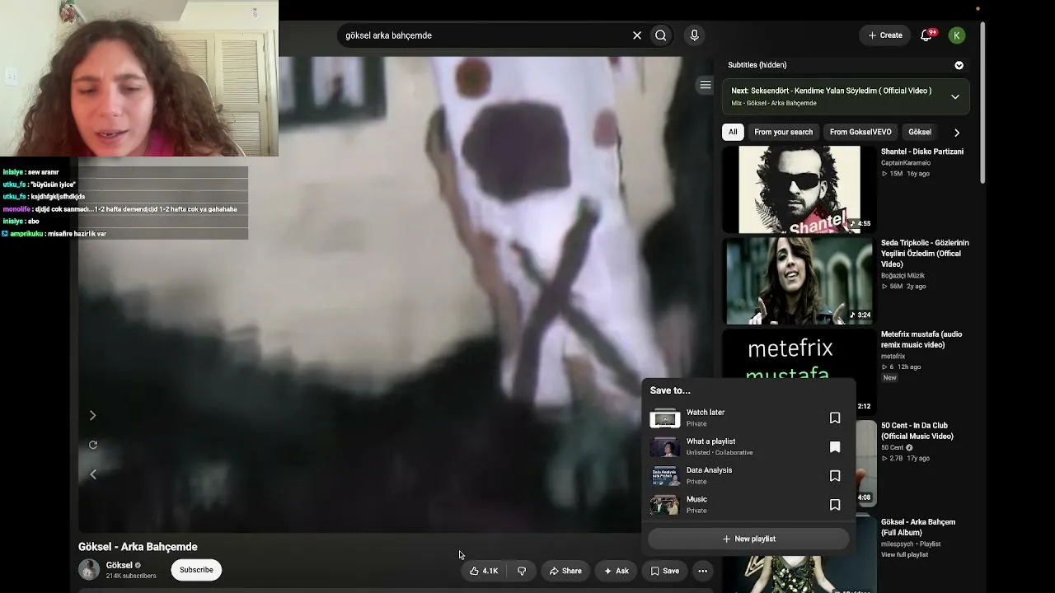
Task: Select 'Music' in Save to menu
Action: 748,505
